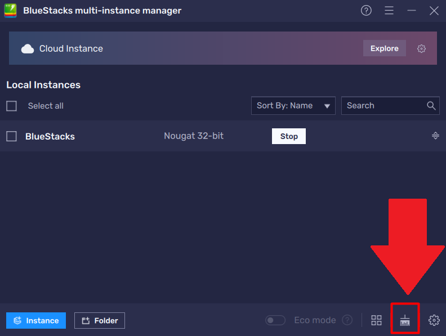Create a new Folder
Screen dimensions: 446x336
(100, 320)
